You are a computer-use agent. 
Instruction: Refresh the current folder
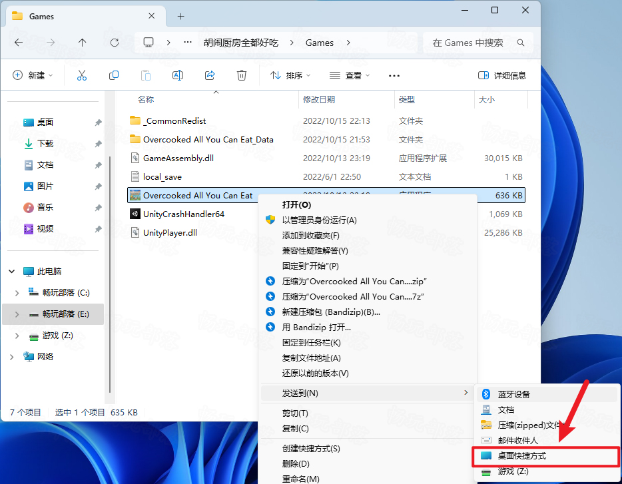(115, 43)
